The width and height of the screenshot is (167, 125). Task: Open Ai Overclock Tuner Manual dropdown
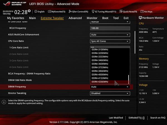[110, 22]
